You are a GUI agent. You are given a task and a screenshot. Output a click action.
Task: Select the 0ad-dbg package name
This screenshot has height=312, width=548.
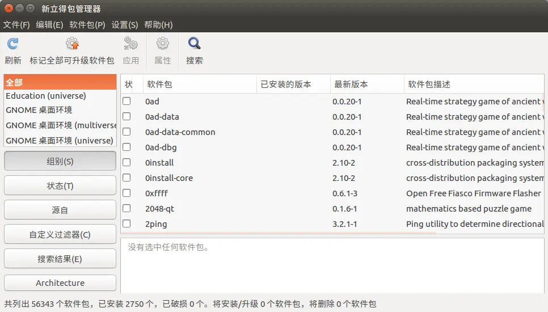click(x=161, y=147)
